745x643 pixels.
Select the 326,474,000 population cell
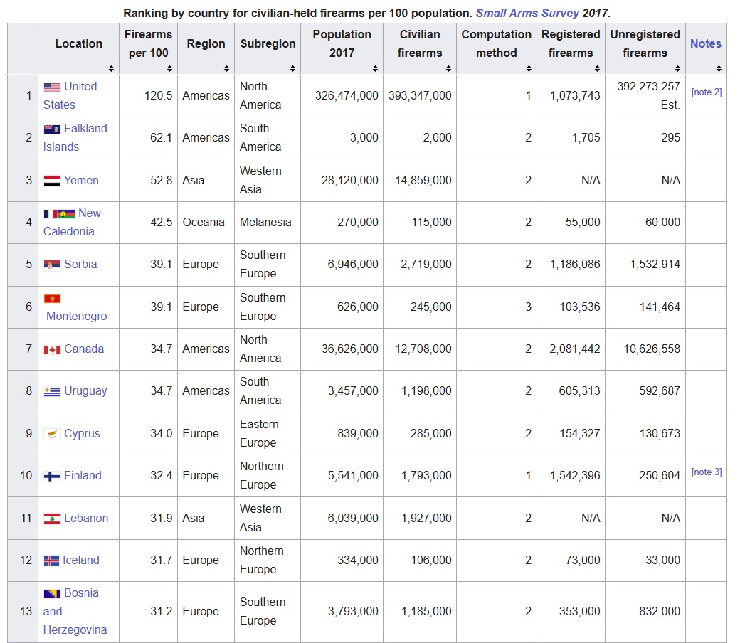342,96
